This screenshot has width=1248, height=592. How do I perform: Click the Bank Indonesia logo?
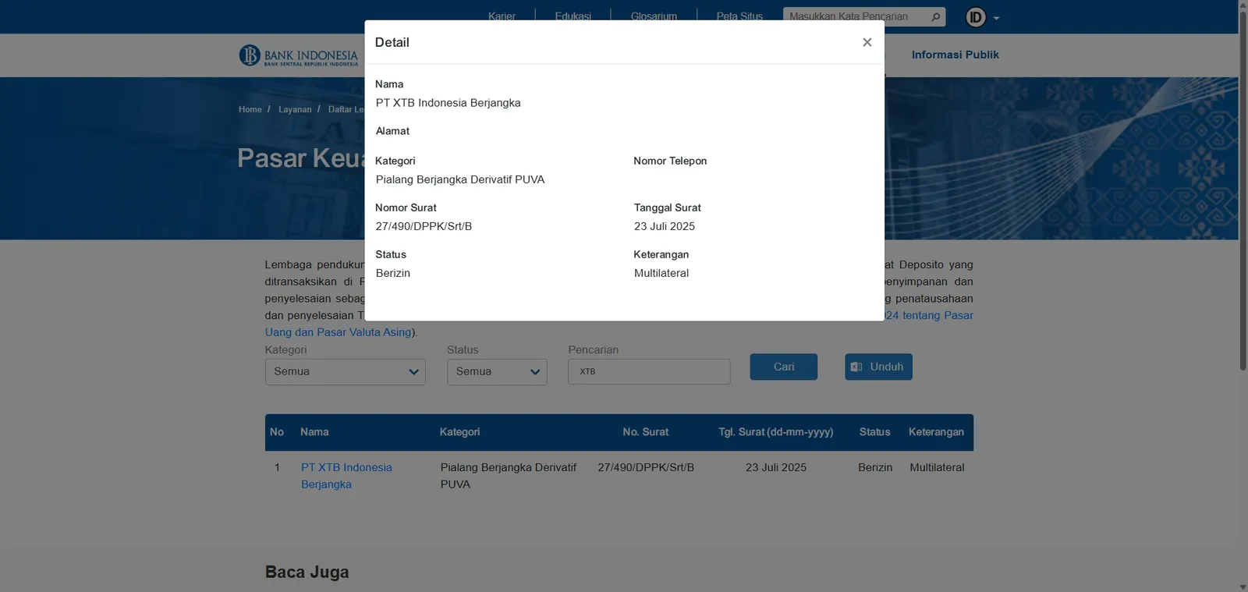click(x=299, y=55)
